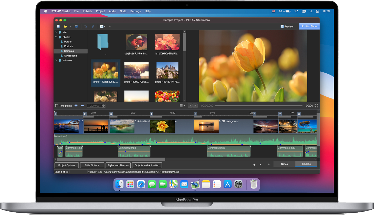Undo the last action

[x=85, y=26]
